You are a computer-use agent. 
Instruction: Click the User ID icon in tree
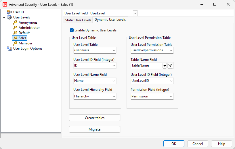tap(9, 12)
